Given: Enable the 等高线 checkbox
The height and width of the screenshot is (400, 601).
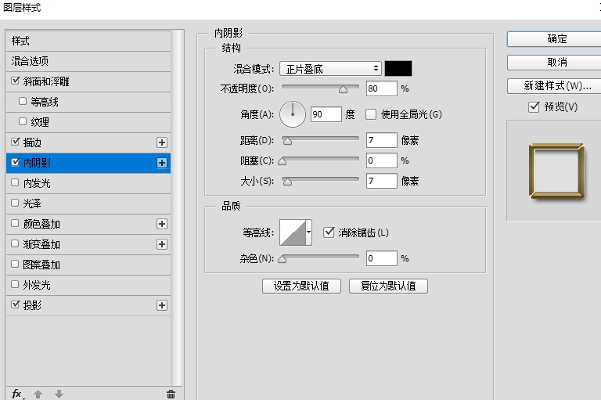Looking at the screenshot, I should click(23, 101).
